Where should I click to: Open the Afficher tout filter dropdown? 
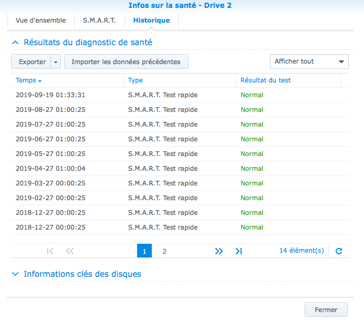[x=309, y=61]
